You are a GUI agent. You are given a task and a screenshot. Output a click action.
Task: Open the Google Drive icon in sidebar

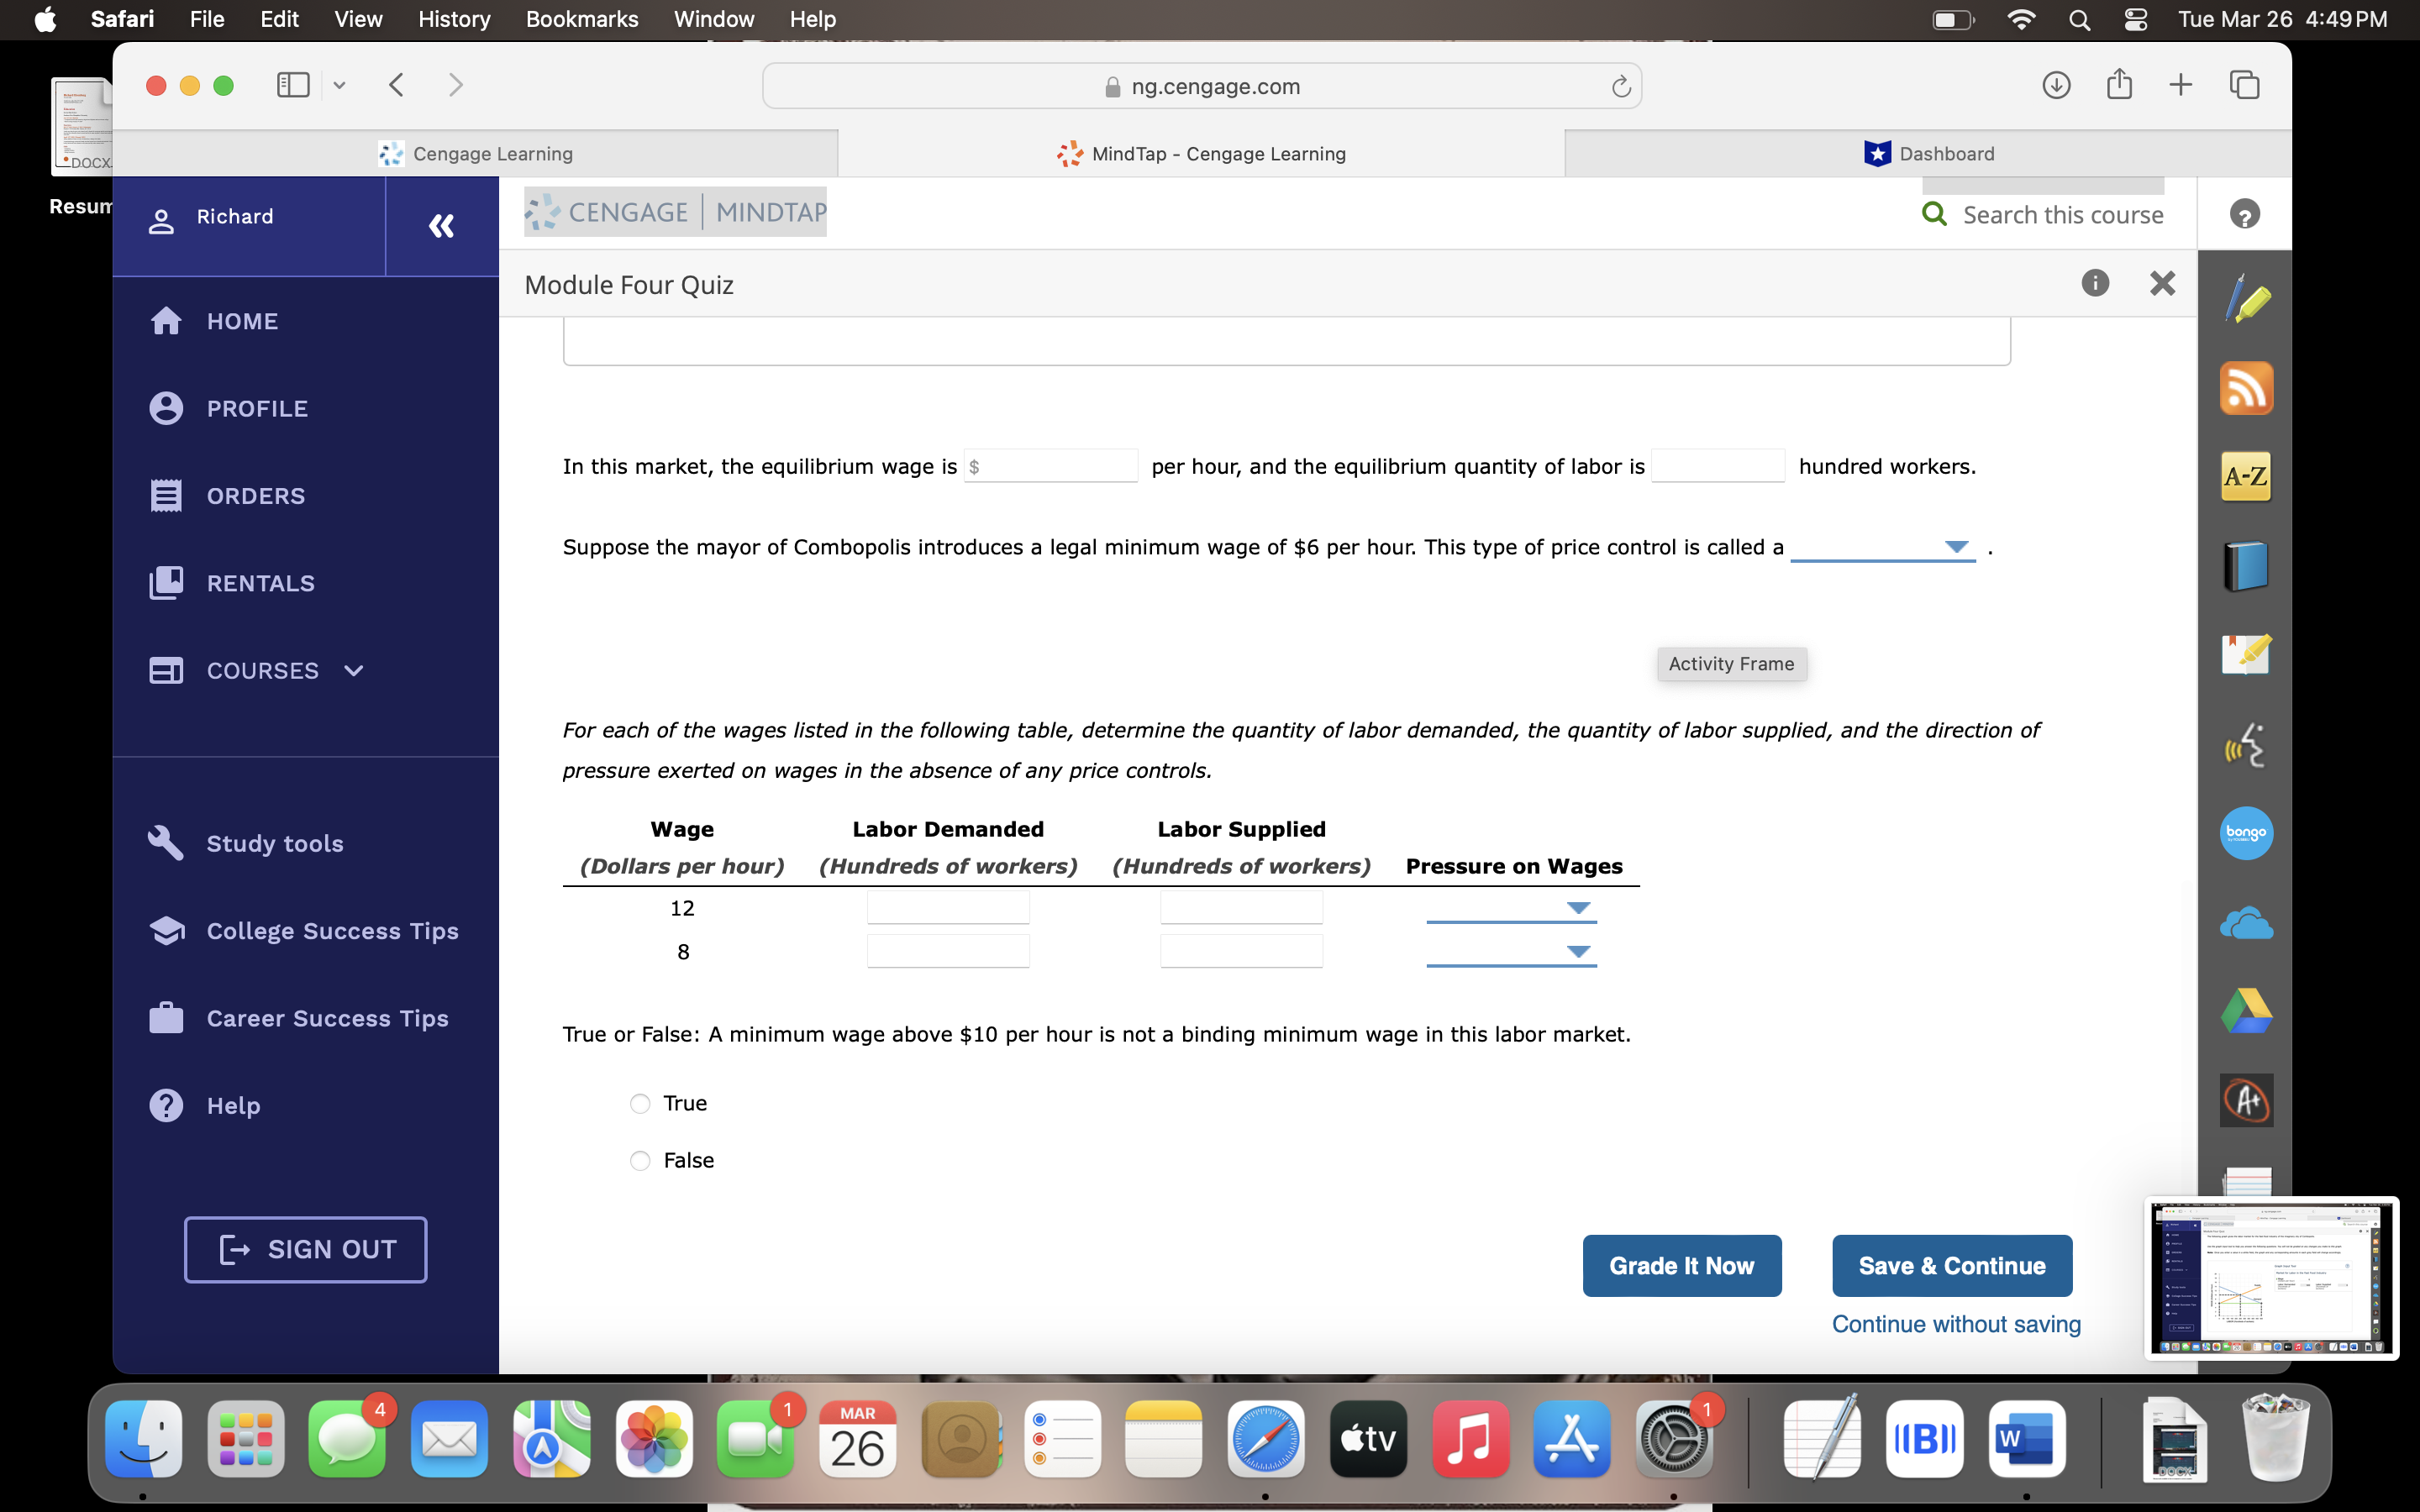2246,1011
